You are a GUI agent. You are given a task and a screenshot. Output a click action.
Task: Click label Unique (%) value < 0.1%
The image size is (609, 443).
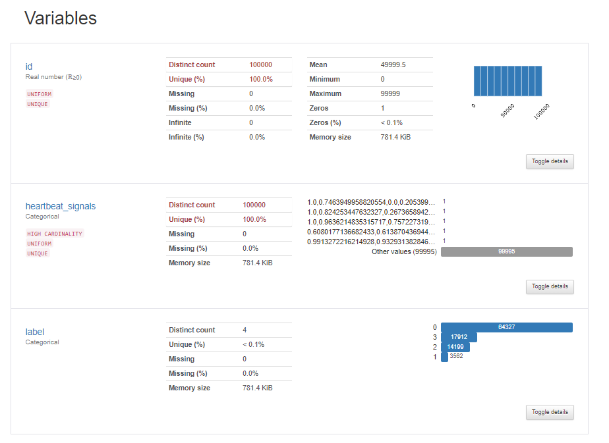[x=253, y=344]
